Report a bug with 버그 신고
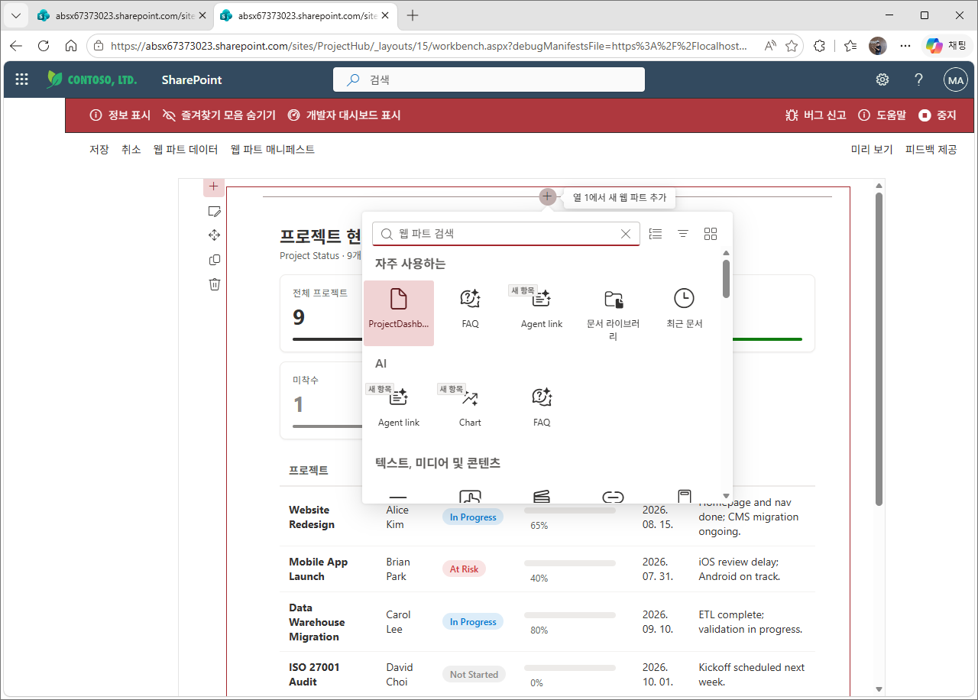The image size is (978, 700). pyautogui.click(x=816, y=115)
